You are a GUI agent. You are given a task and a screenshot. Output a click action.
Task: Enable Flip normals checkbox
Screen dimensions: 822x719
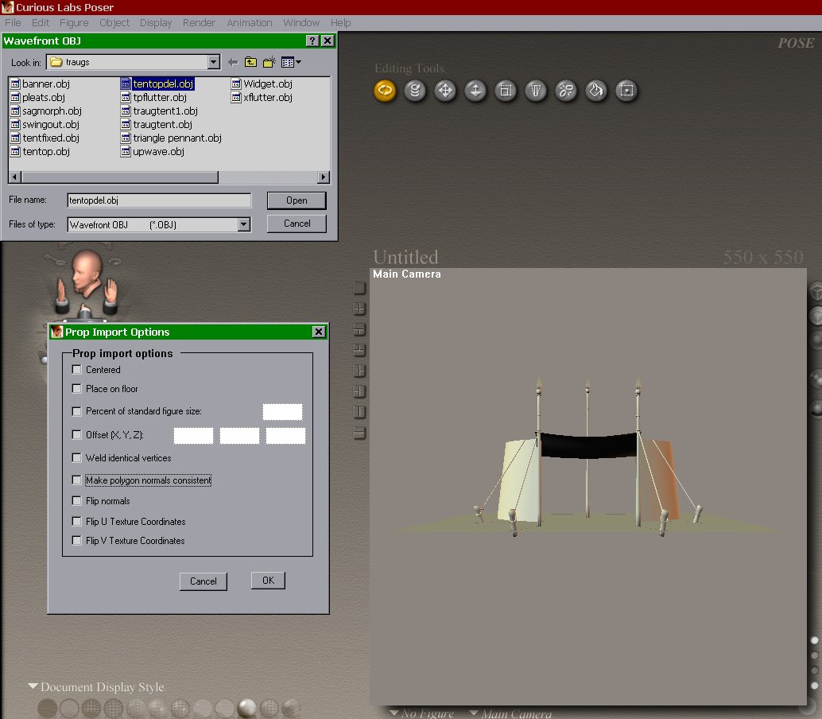click(x=76, y=500)
